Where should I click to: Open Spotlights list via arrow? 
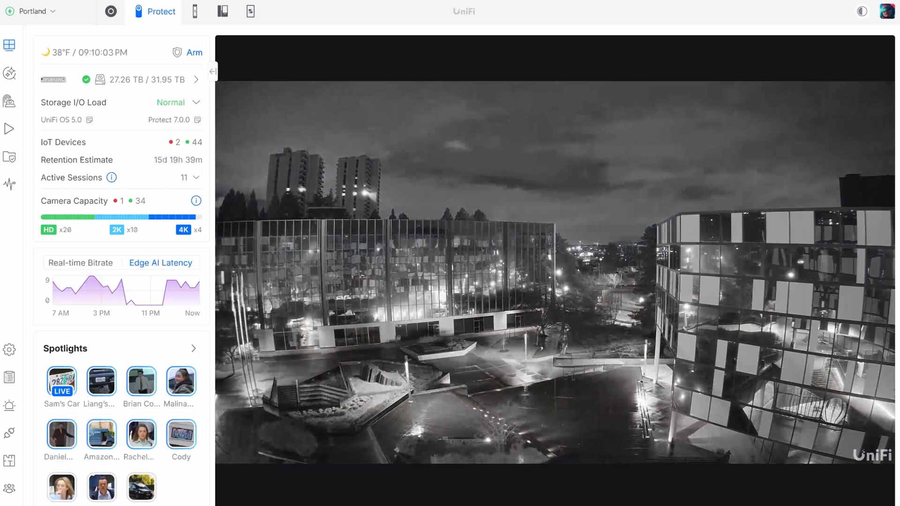tap(194, 349)
